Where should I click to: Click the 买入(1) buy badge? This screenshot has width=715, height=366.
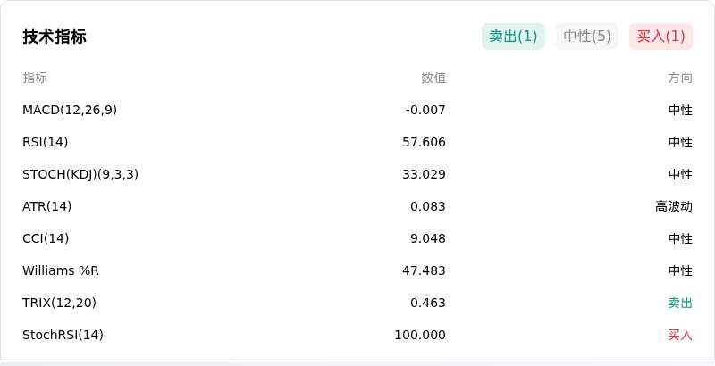pyautogui.click(x=660, y=37)
